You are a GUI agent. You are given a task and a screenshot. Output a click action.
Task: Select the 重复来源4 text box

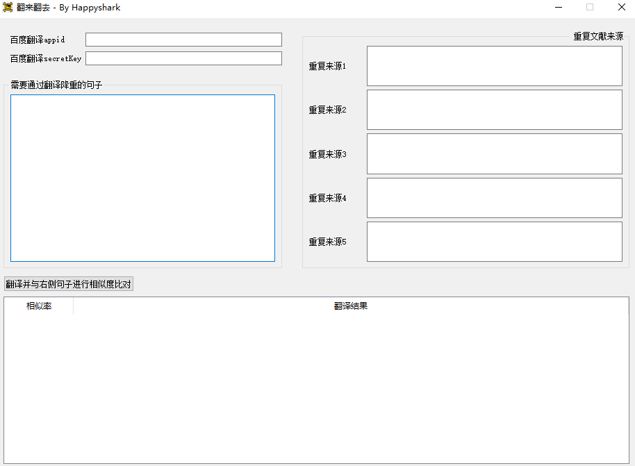tap(494, 198)
